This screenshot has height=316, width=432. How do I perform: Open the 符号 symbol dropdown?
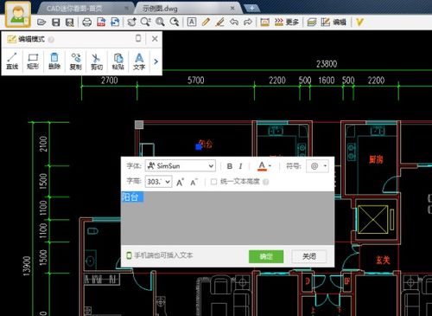tap(317, 166)
